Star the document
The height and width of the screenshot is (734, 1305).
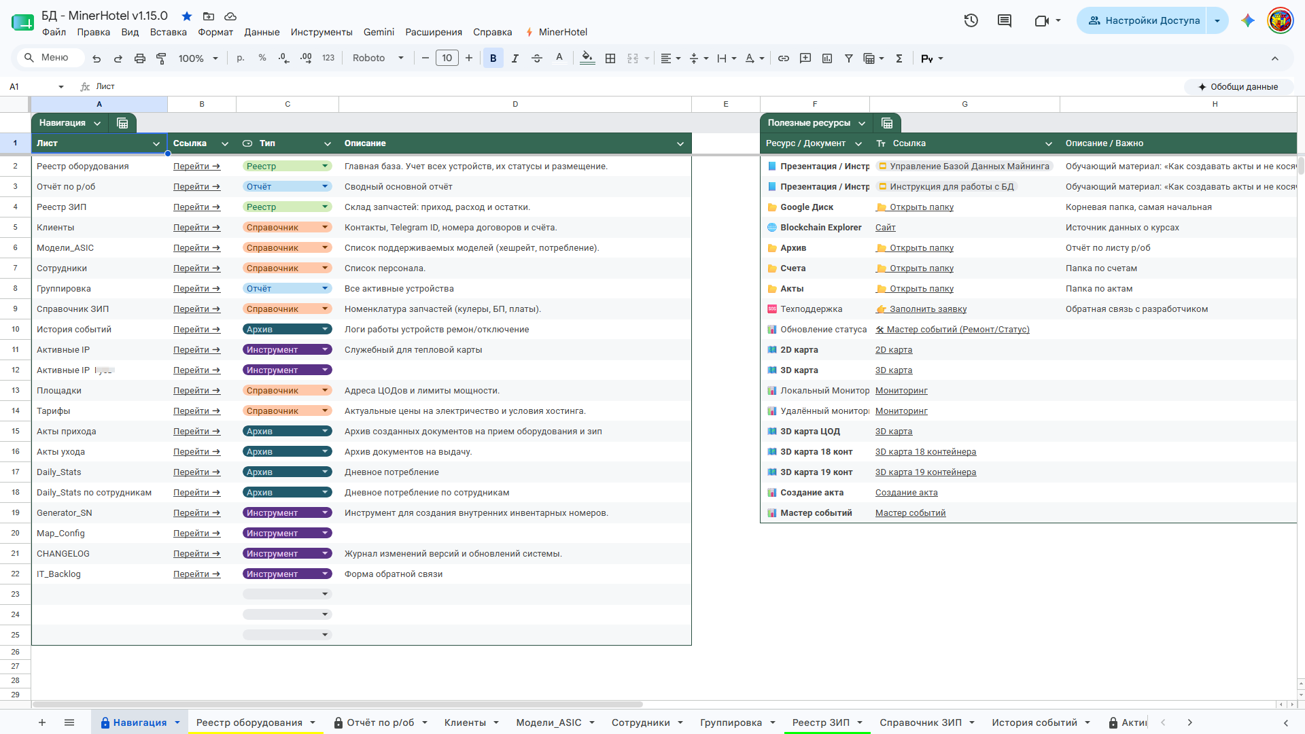point(187,16)
